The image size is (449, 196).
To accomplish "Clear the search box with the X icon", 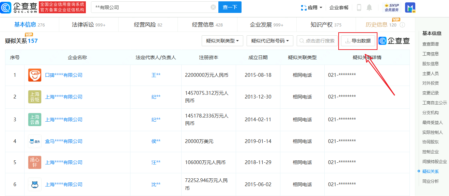I will [x=213, y=7].
